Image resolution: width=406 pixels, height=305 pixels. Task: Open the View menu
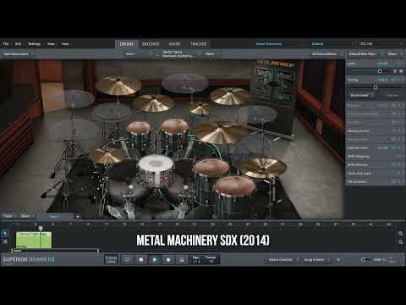(x=51, y=44)
